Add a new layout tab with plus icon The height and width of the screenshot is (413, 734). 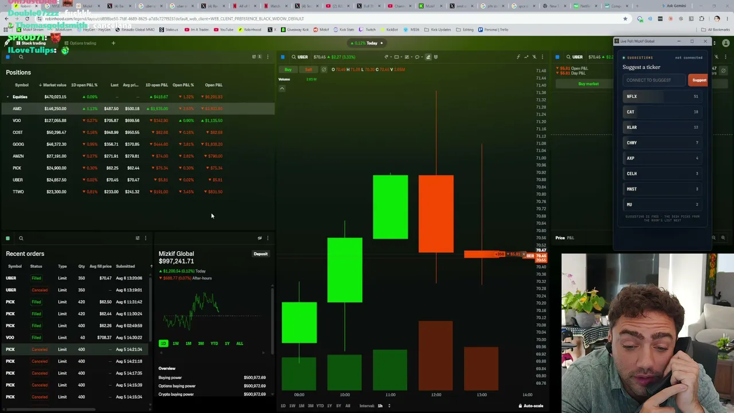(113, 43)
